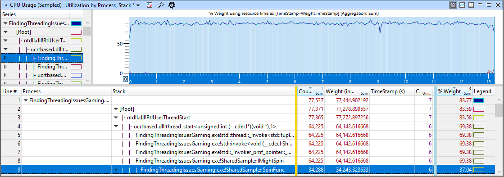Sort by the % Weight column header
This screenshot has width=504, height=177.
[455, 91]
